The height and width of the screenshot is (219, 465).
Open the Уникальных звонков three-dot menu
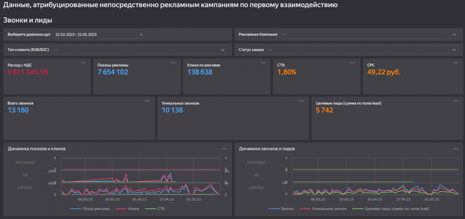point(301,101)
